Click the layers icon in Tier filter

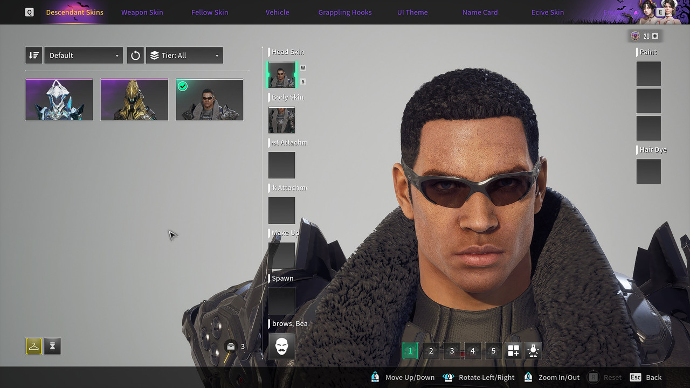[x=155, y=55]
